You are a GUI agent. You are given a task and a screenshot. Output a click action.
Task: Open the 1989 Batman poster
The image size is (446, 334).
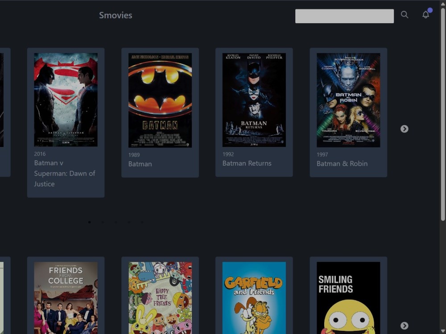coord(160,100)
